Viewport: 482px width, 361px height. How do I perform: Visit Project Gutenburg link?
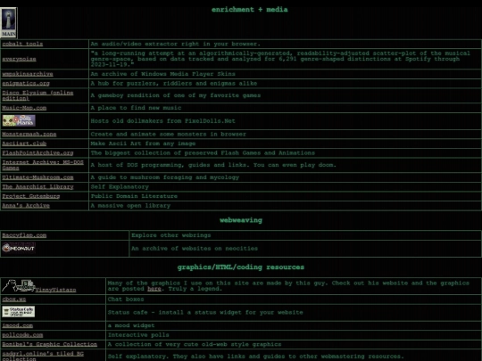(x=31, y=196)
